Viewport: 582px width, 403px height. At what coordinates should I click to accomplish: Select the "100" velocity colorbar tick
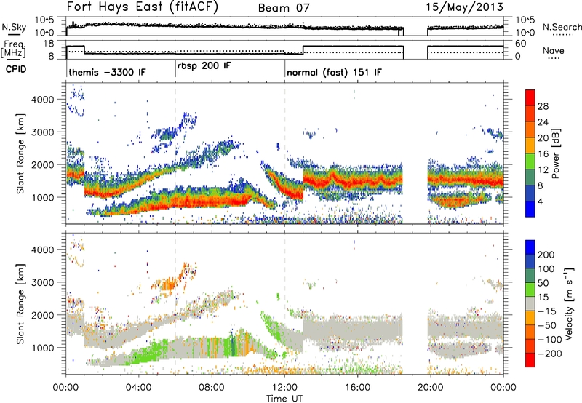pos(546,268)
